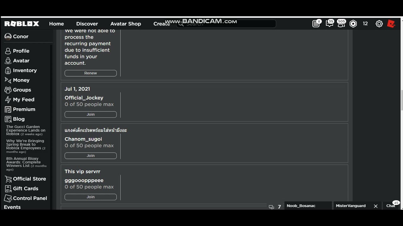The width and height of the screenshot is (403, 226).
Task: Close the MisterVanguard chat tab
Action: click(x=376, y=206)
